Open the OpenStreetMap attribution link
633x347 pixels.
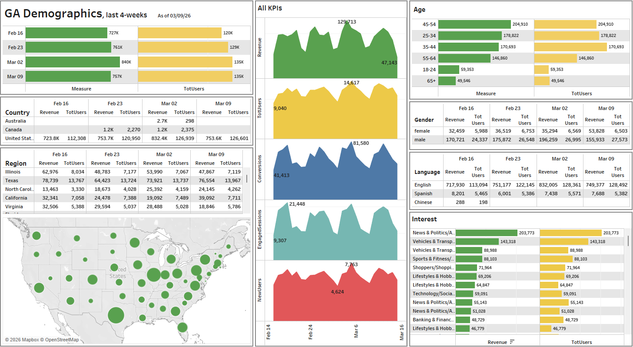[62, 340]
